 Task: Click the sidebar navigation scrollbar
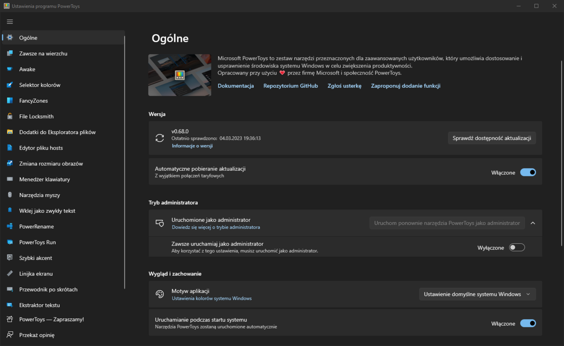click(x=125, y=162)
